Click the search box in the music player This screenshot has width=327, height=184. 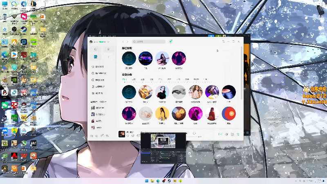[x=149, y=42]
